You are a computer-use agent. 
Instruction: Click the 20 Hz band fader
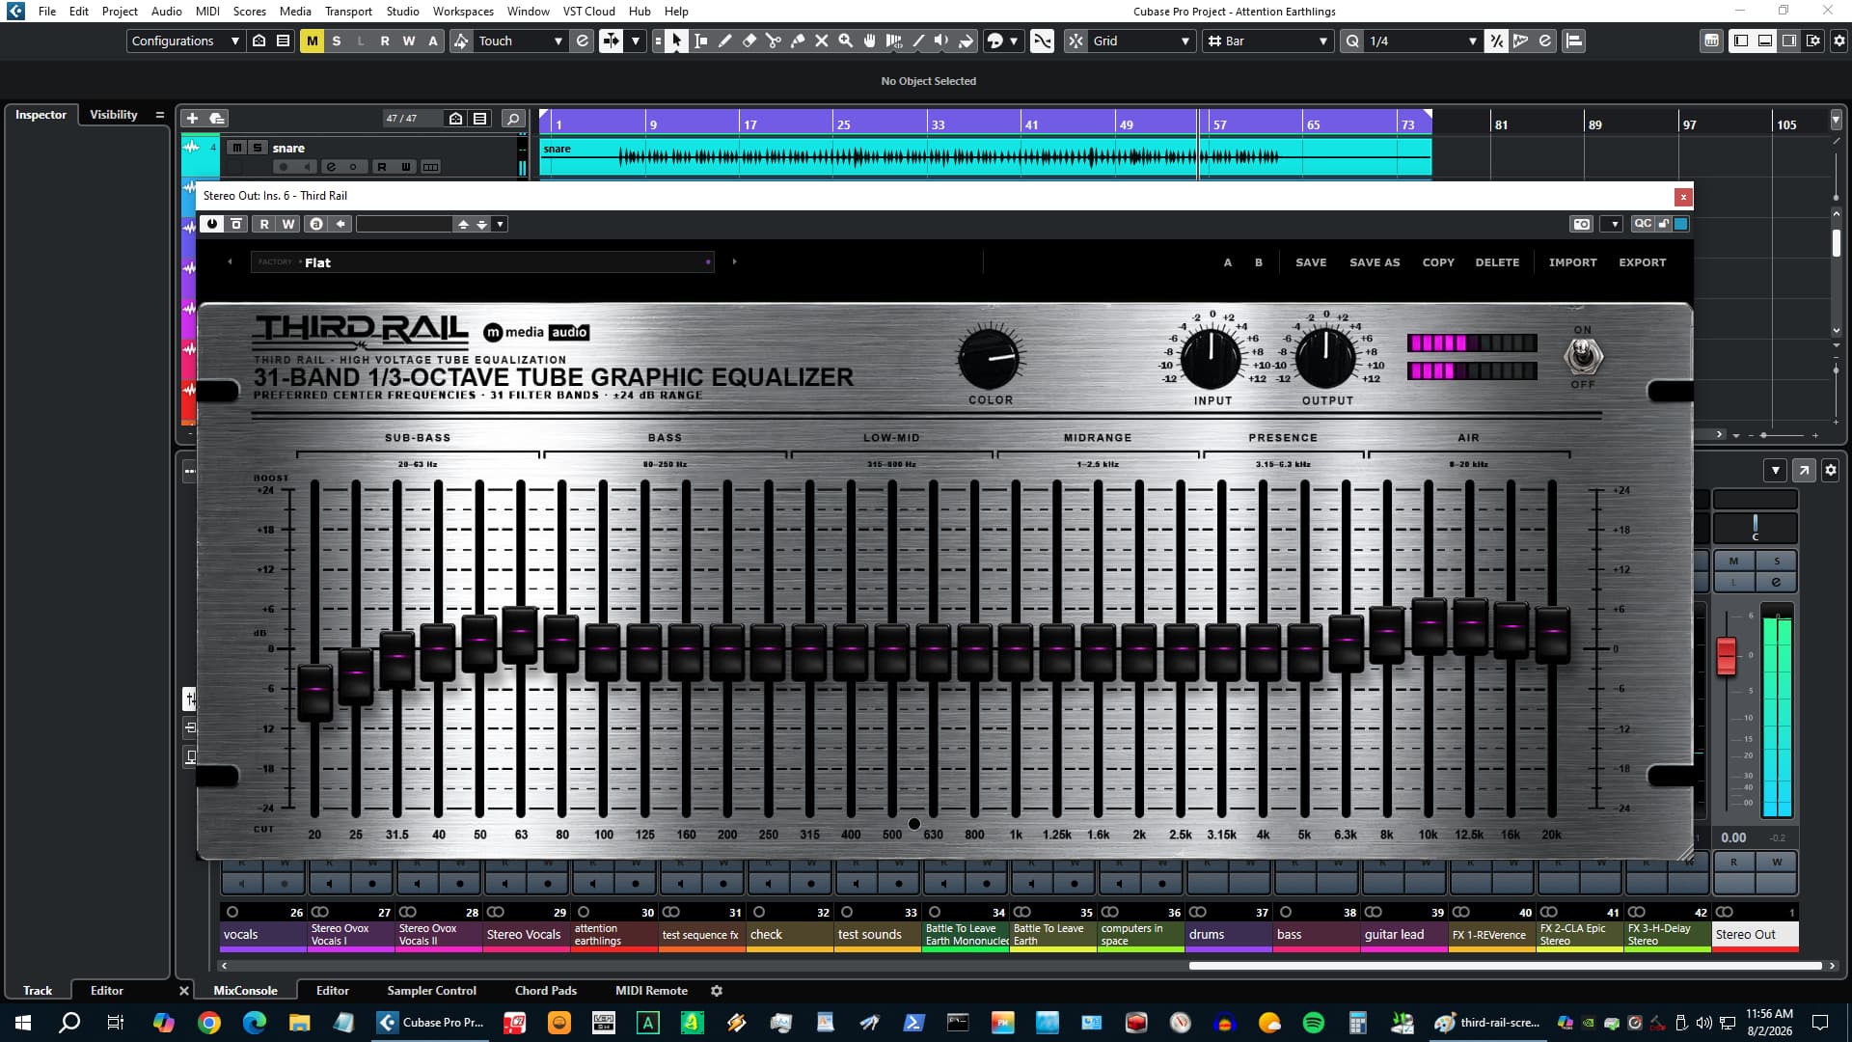click(314, 692)
